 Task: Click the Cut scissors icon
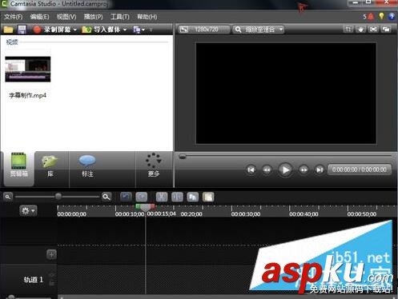point(162,197)
